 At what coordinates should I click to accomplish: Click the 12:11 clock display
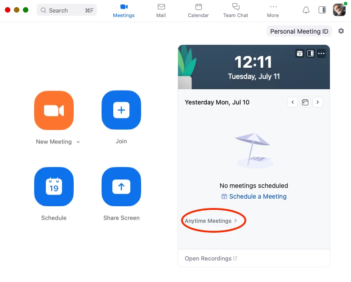(x=253, y=62)
